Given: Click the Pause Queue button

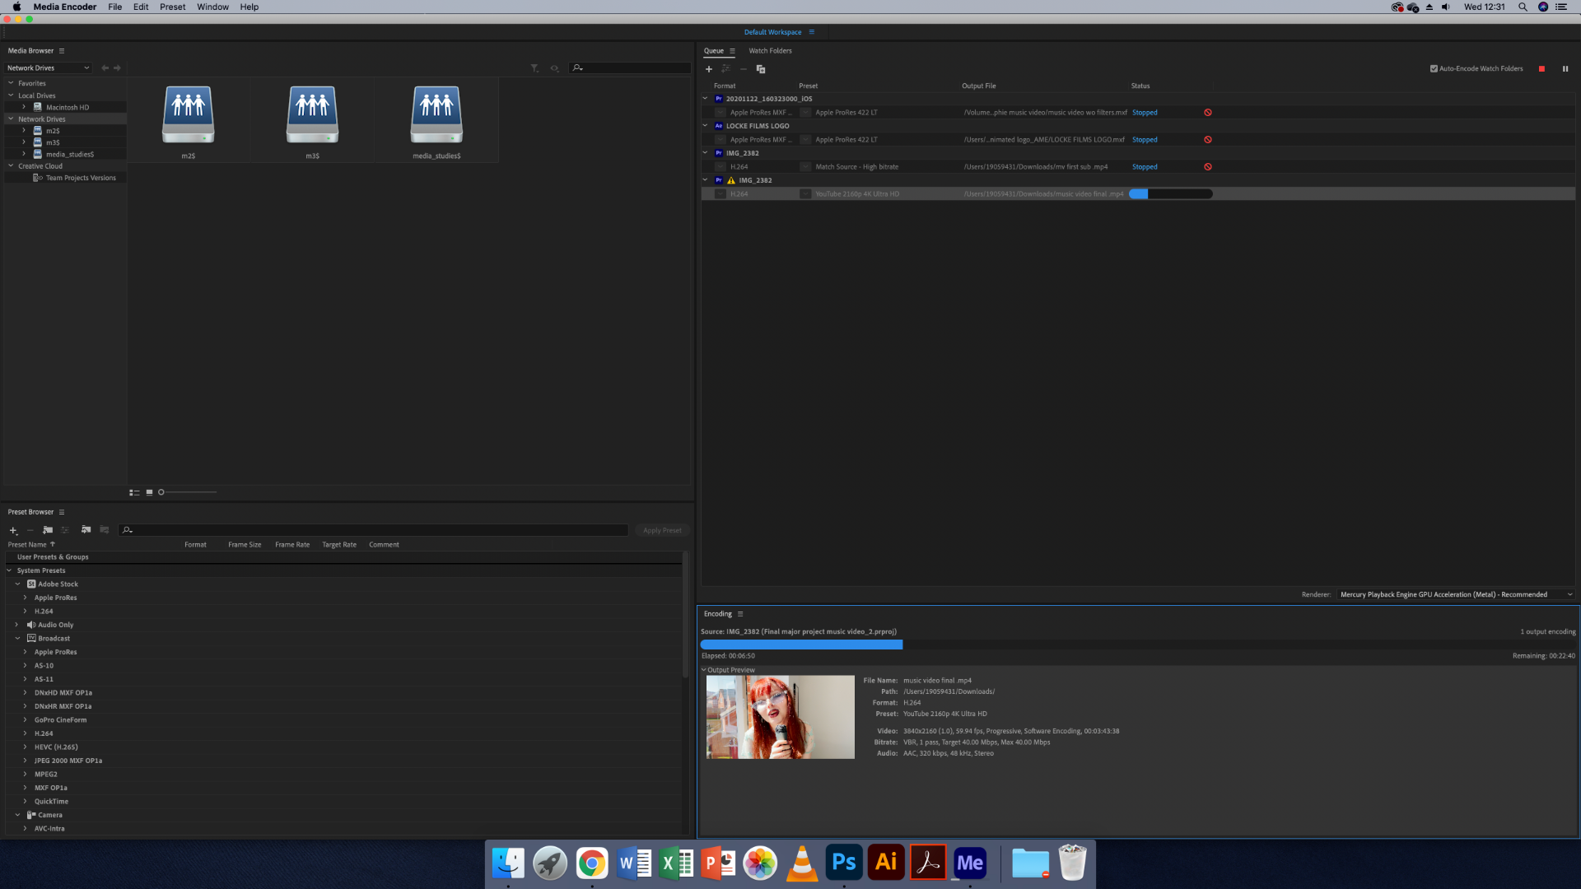Looking at the screenshot, I should coord(1565,69).
